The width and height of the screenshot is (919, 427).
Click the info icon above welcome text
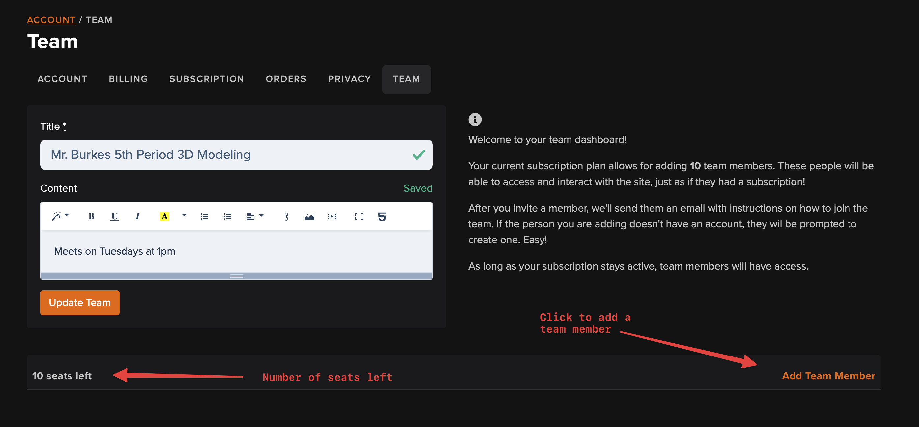475,119
